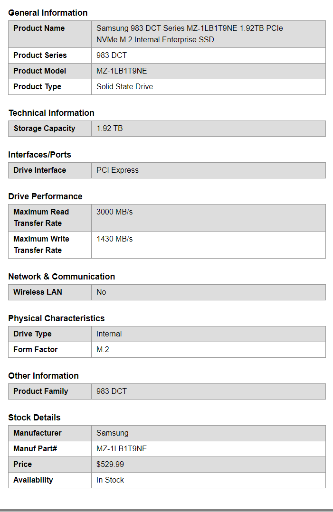Click the 1430 MB/s write rate value
Viewport: 333px width, 512px height.
(114, 239)
